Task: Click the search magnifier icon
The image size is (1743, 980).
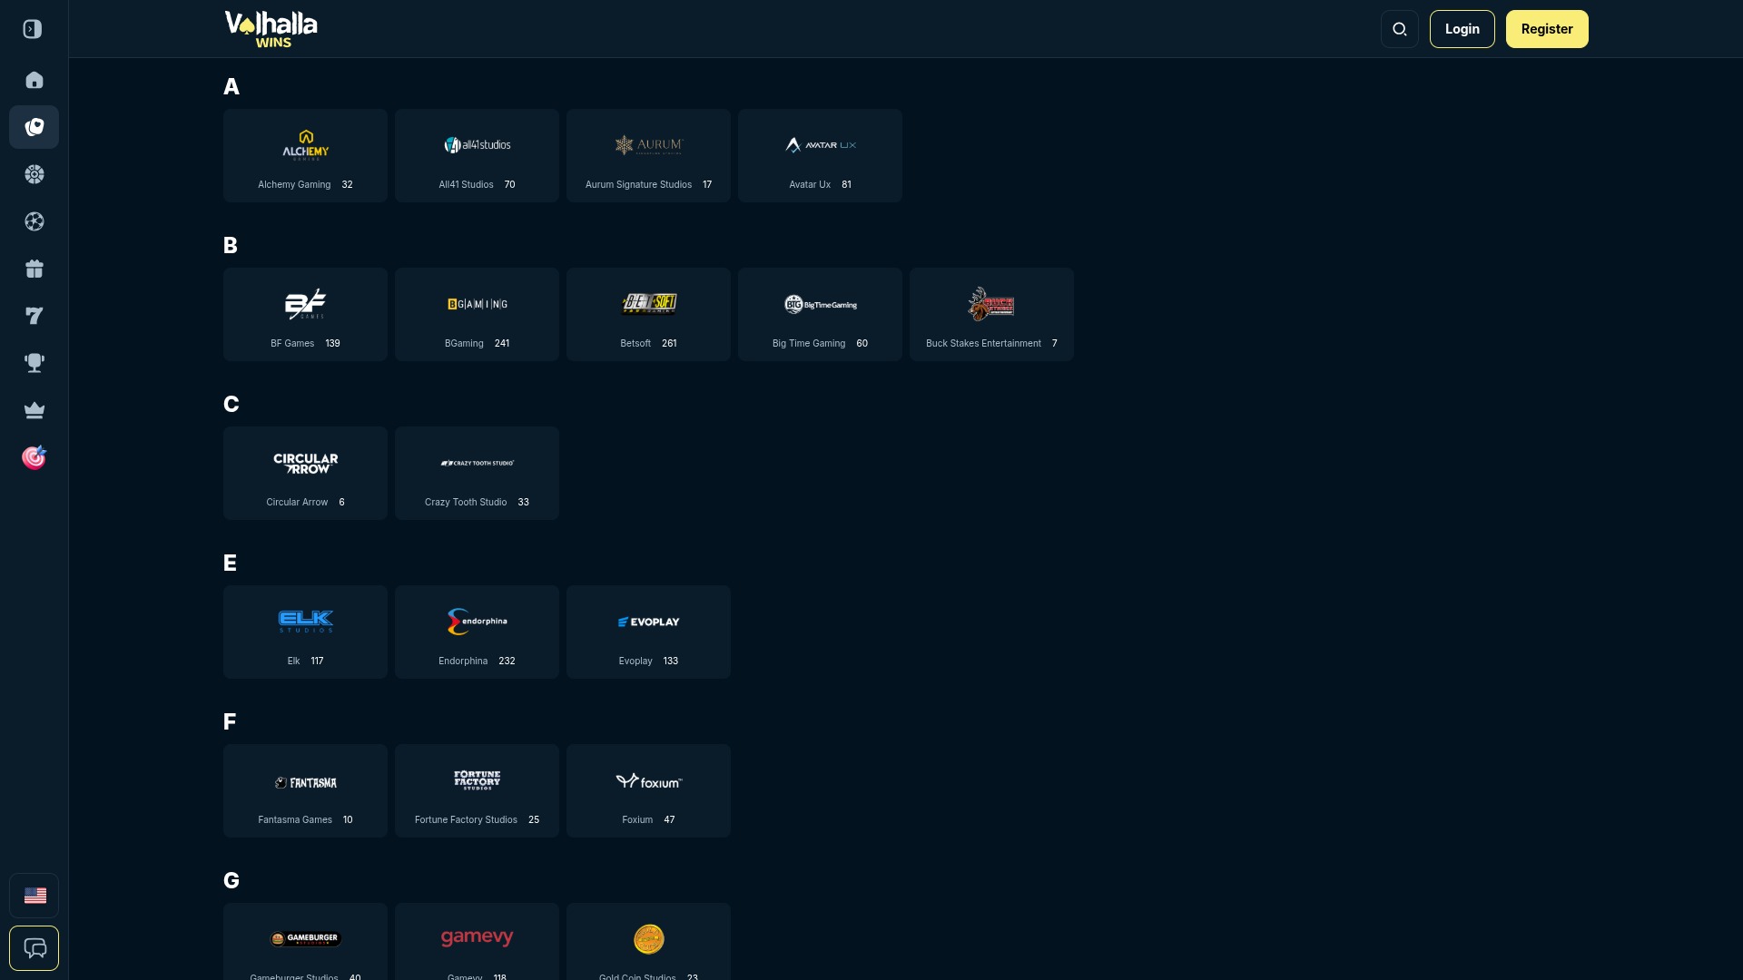Action: 1399,29
